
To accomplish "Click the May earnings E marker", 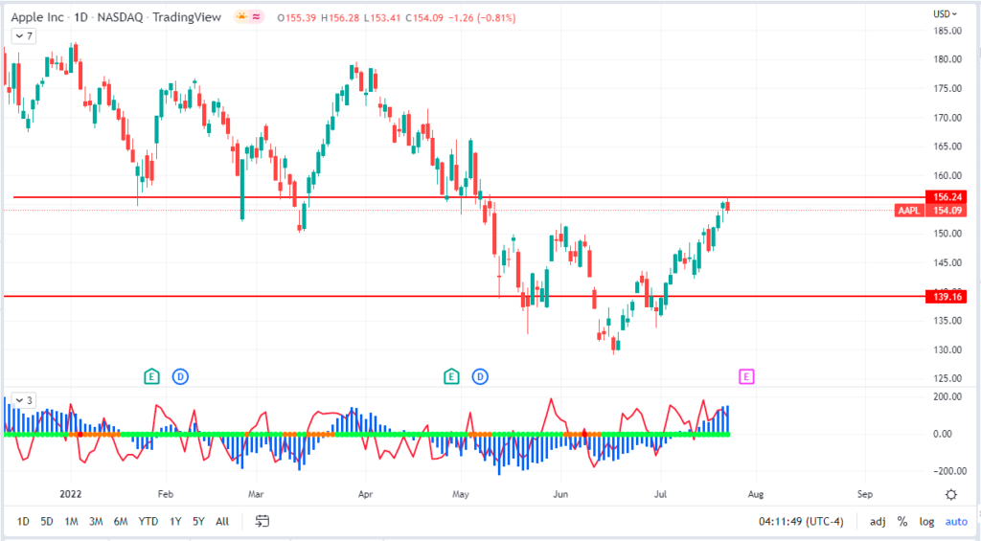I will point(451,376).
